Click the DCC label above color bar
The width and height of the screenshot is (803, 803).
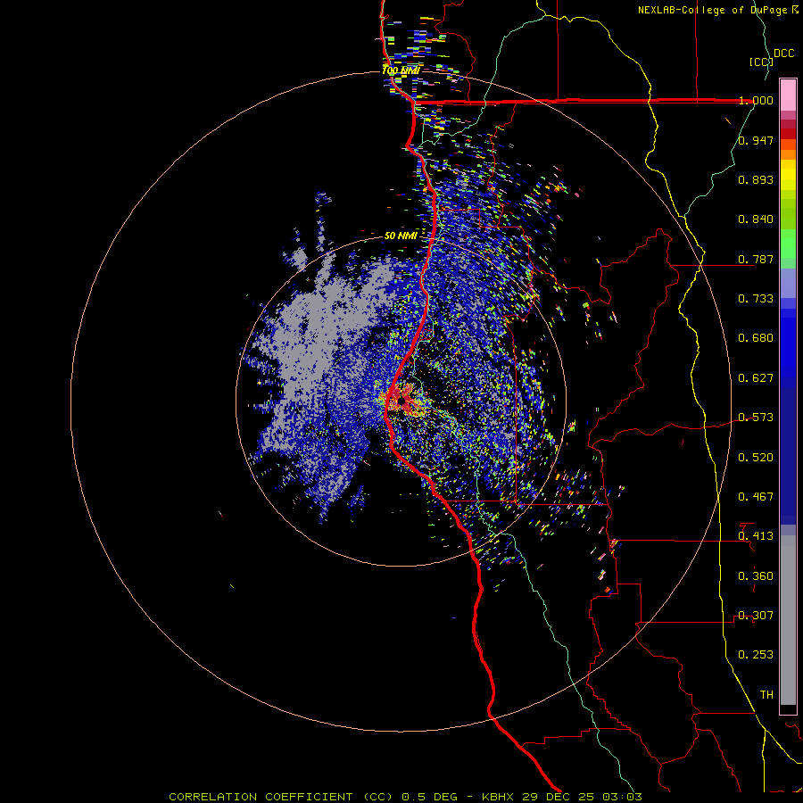pyautogui.click(x=784, y=54)
